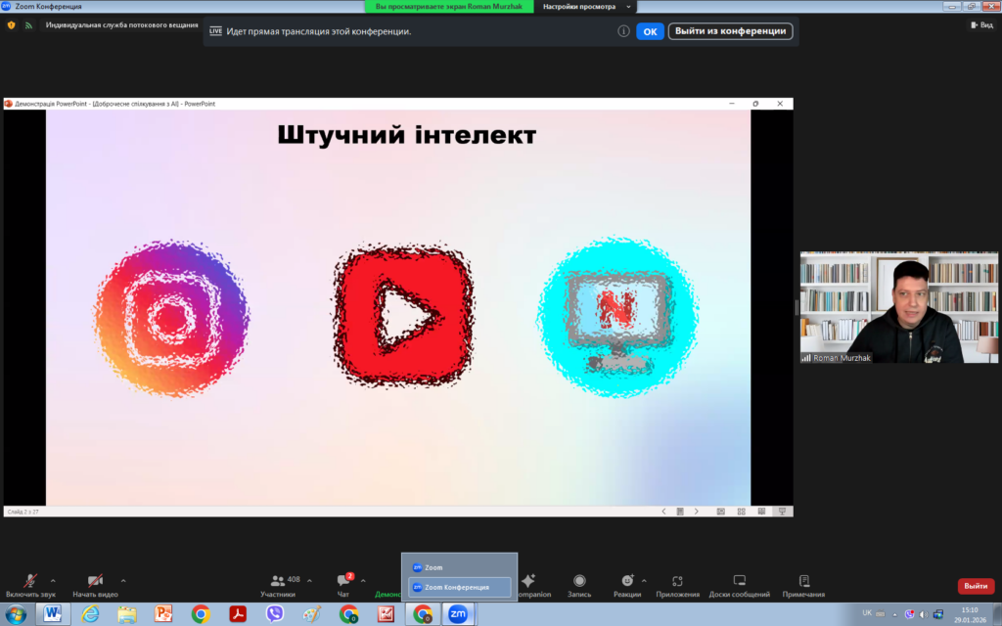1002x626 pixels.
Task: Open Реакции reactions icon
Action: coord(627,581)
